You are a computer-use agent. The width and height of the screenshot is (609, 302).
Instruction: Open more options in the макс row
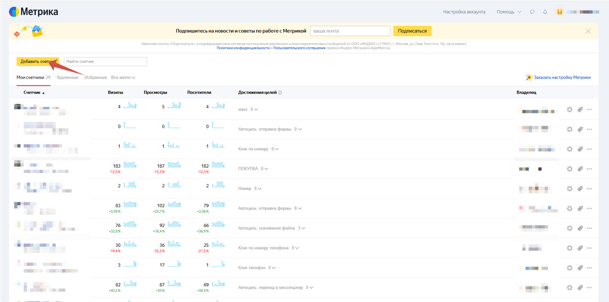(589, 109)
